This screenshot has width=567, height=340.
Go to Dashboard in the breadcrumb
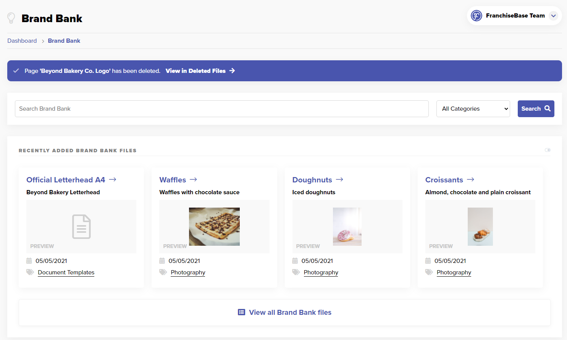tap(22, 41)
